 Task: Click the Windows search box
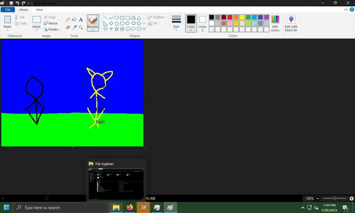[x=61, y=207]
